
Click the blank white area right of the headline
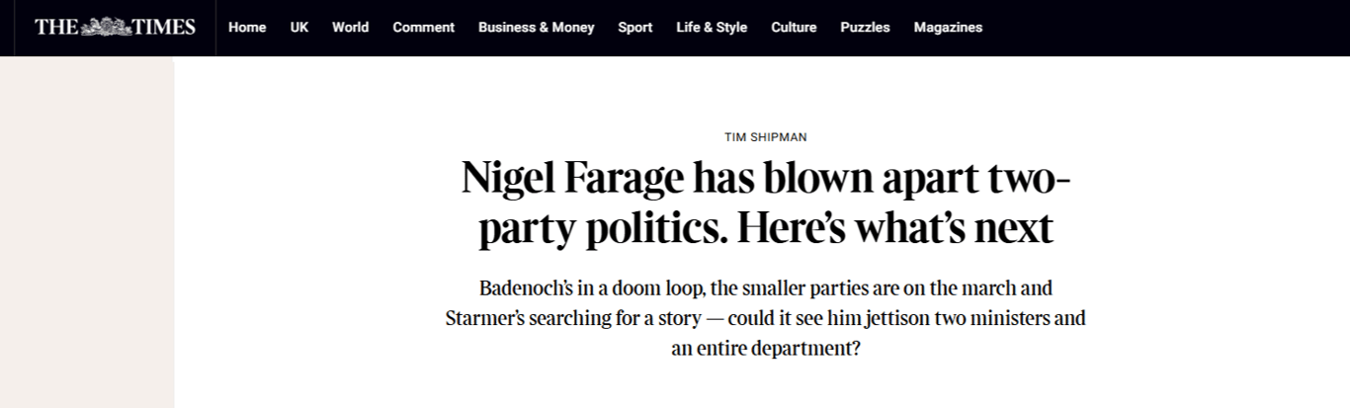pos(1216,204)
